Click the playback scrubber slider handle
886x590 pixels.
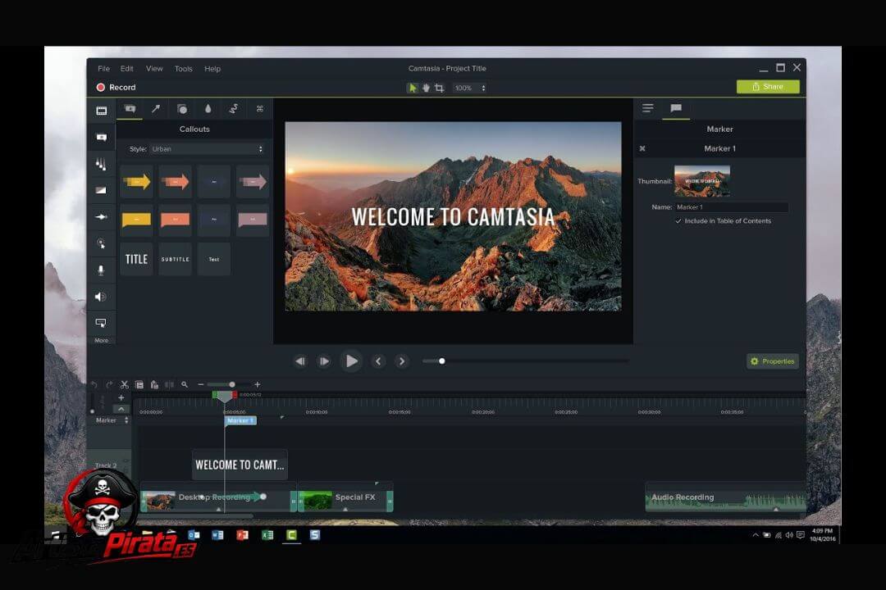coord(442,361)
